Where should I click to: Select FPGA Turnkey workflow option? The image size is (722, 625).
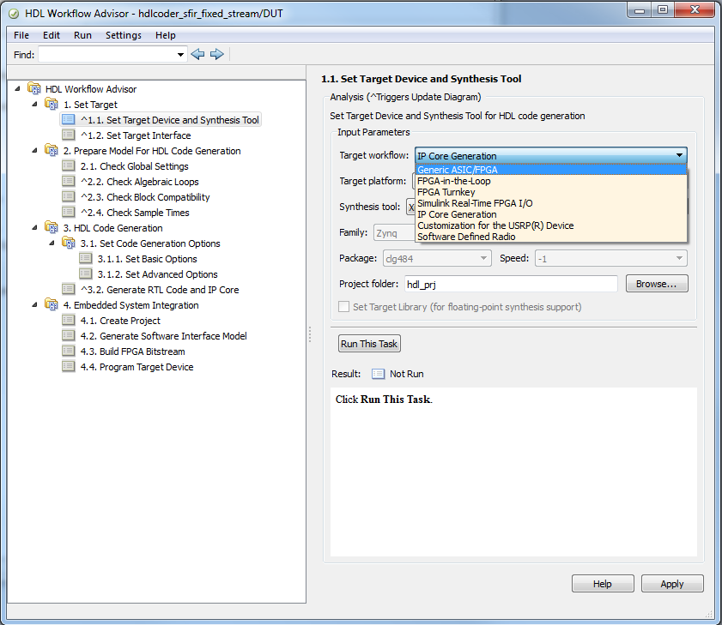click(x=550, y=192)
